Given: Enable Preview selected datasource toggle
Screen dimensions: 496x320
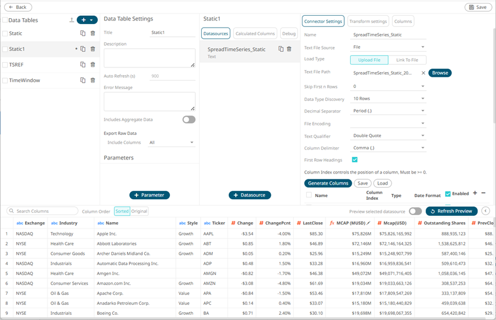Looking at the screenshot, I should click(415, 211).
